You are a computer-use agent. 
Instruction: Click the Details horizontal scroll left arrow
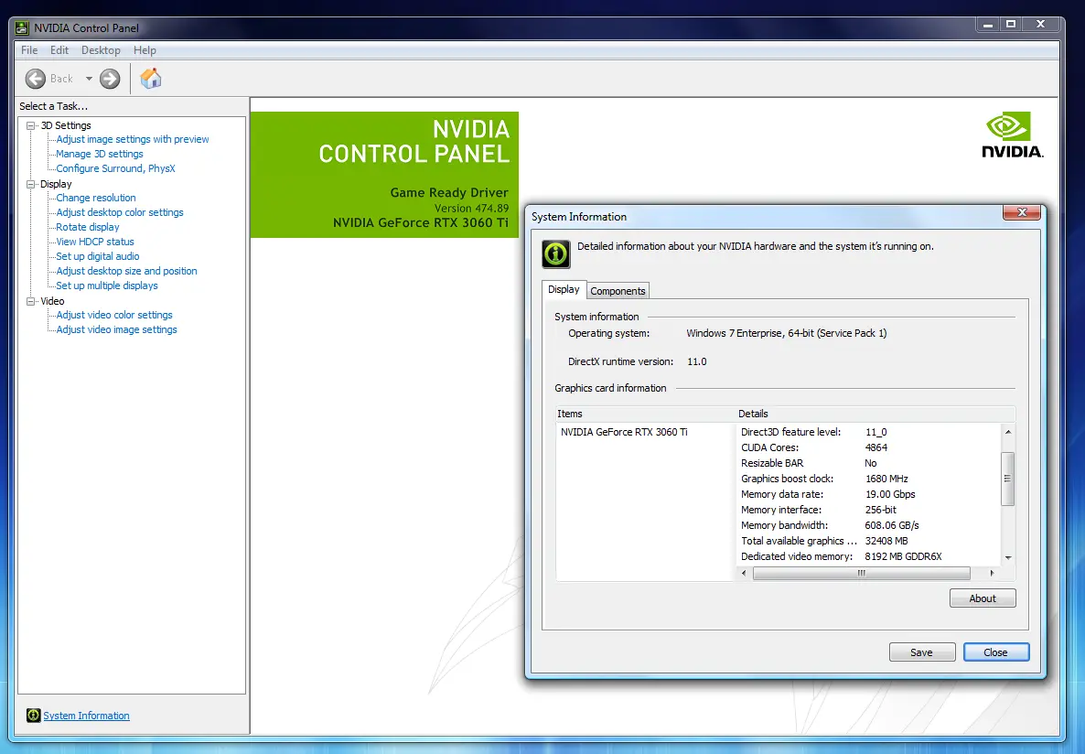(x=744, y=574)
